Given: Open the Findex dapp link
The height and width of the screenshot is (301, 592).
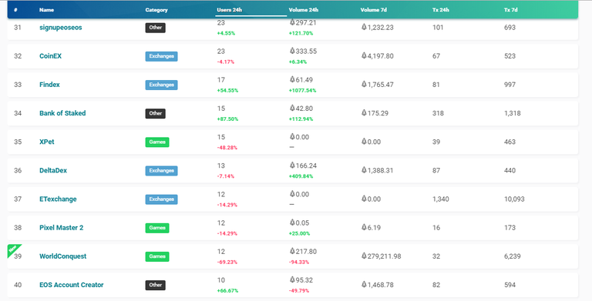Looking at the screenshot, I should pyautogui.click(x=49, y=85).
